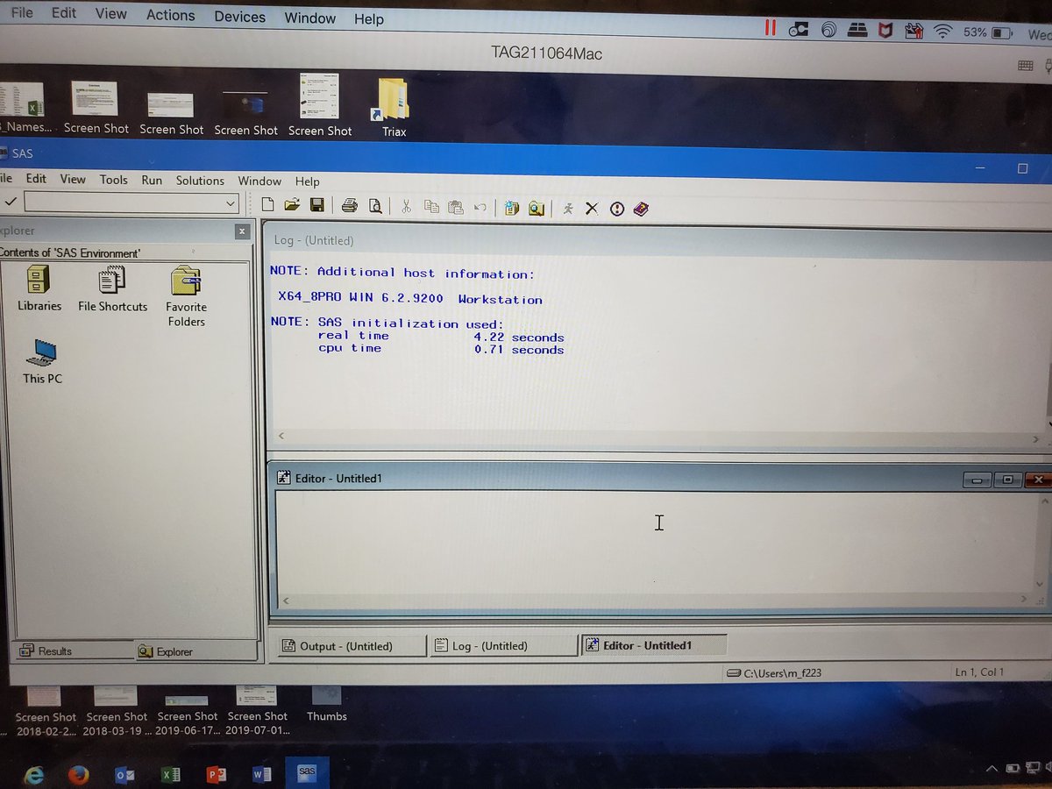Click the Clear All X toolbar icon
Screen dimensions: 1052x789
pyautogui.click(x=592, y=208)
